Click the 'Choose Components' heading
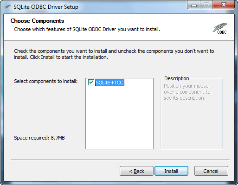 coord(37,21)
